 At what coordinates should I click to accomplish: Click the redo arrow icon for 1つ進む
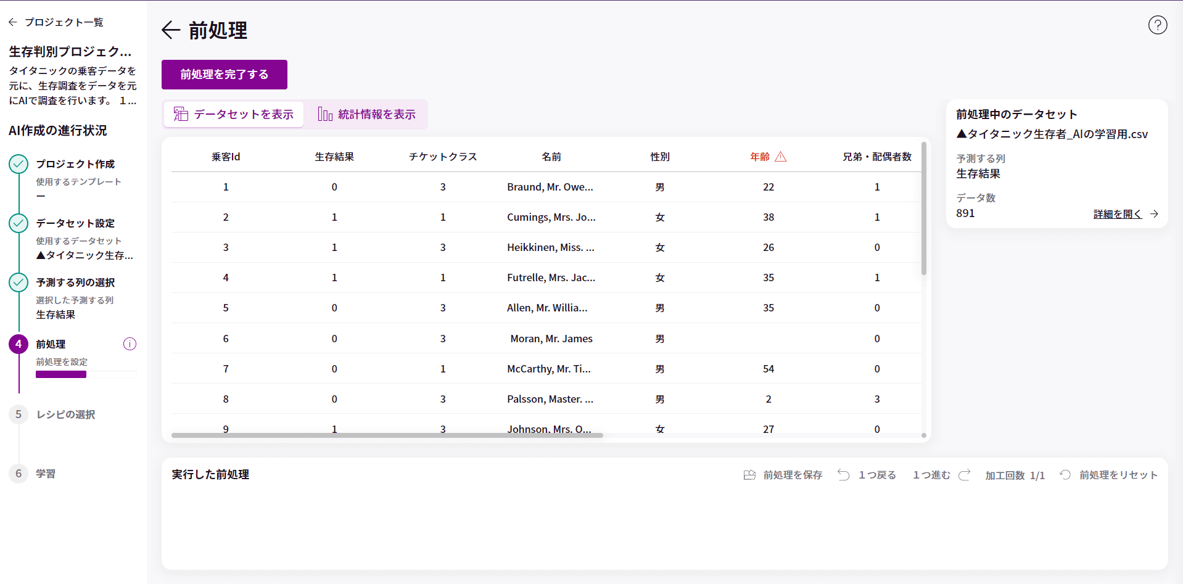pos(964,475)
